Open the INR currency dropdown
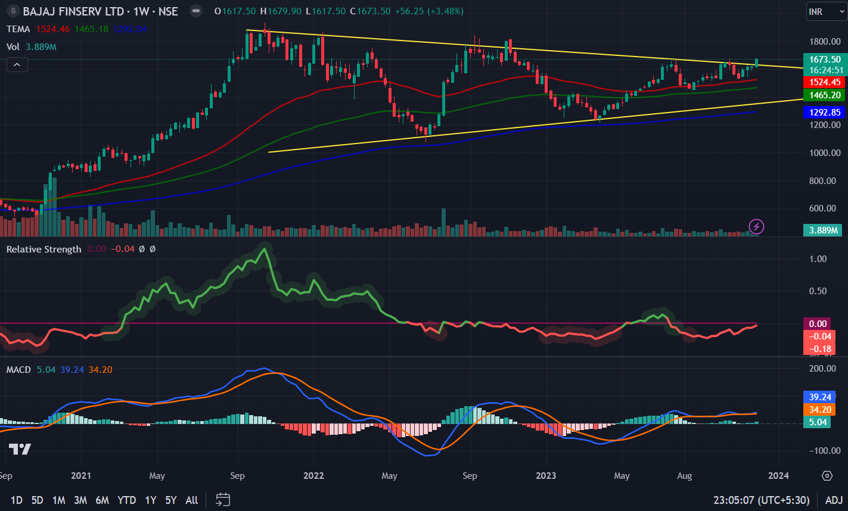This screenshot has width=848, height=511. [x=825, y=11]
